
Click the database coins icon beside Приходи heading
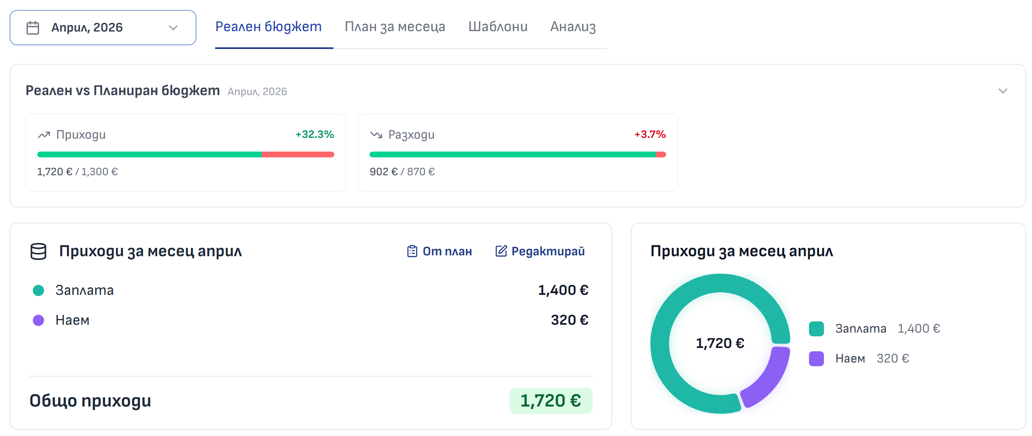pos(39,252)
